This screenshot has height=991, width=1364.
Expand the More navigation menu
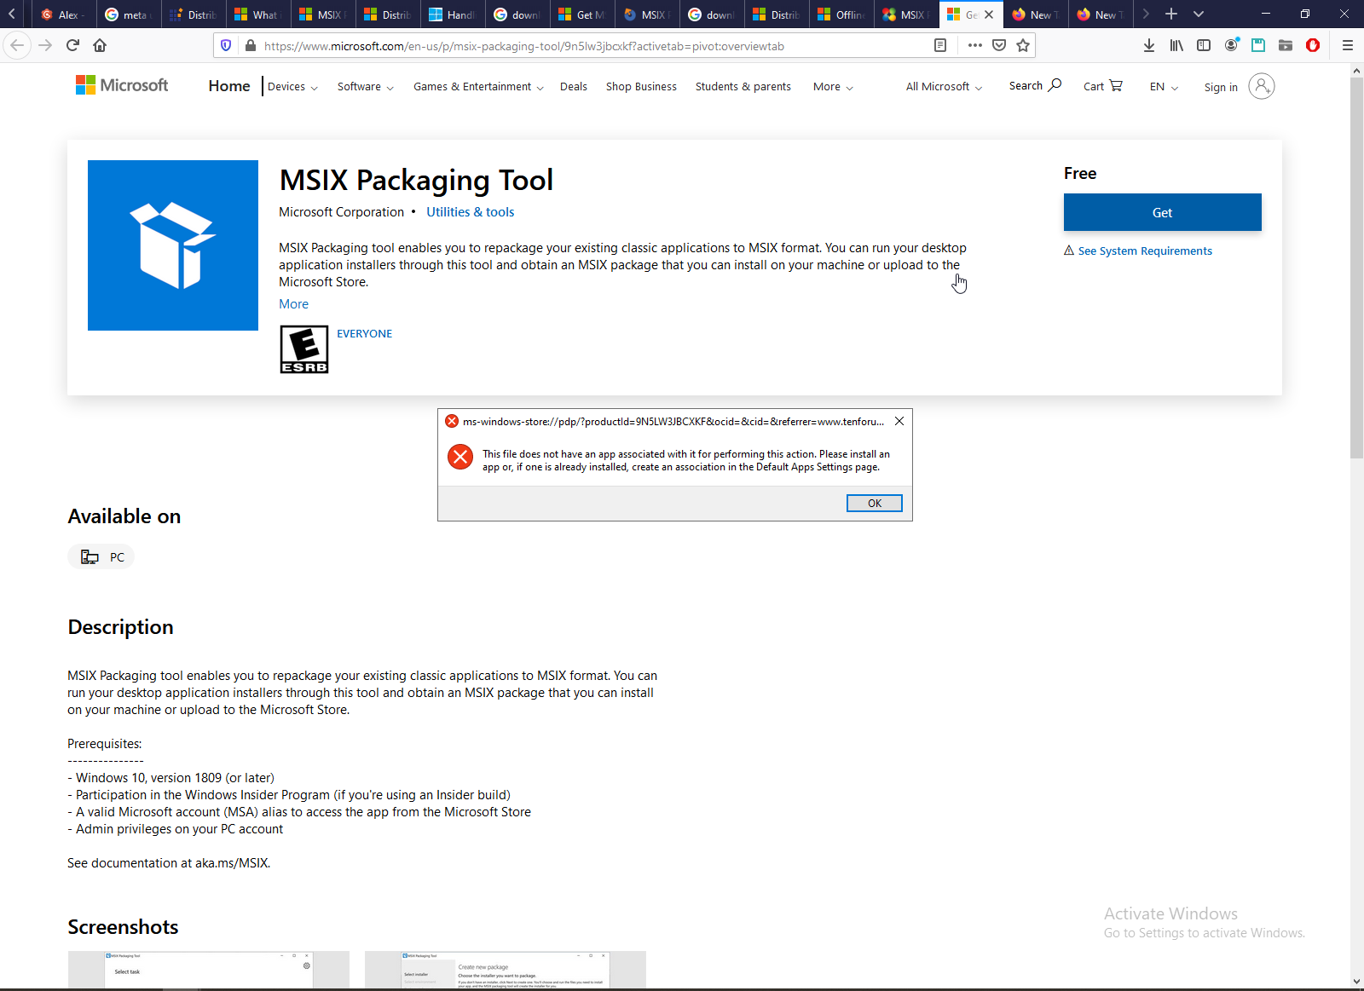pyautogui.click(x=833, y=87)
